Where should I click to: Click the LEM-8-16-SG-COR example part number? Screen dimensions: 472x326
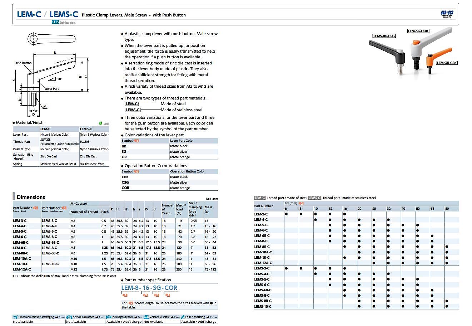pyautogui.click(x=149, y=288)
